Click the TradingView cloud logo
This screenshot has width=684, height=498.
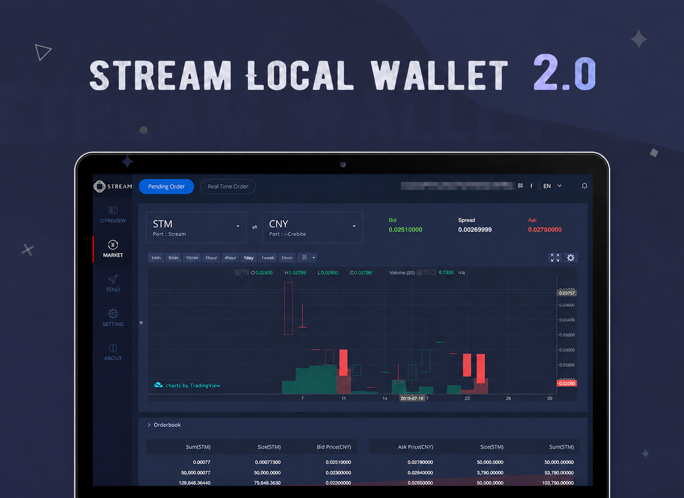click(158, 385)
